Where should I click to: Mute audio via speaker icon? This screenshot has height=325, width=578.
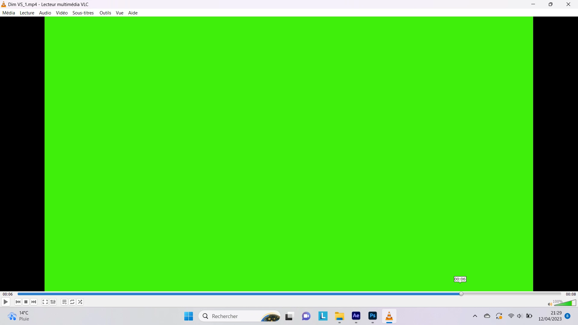click(550, 304)
